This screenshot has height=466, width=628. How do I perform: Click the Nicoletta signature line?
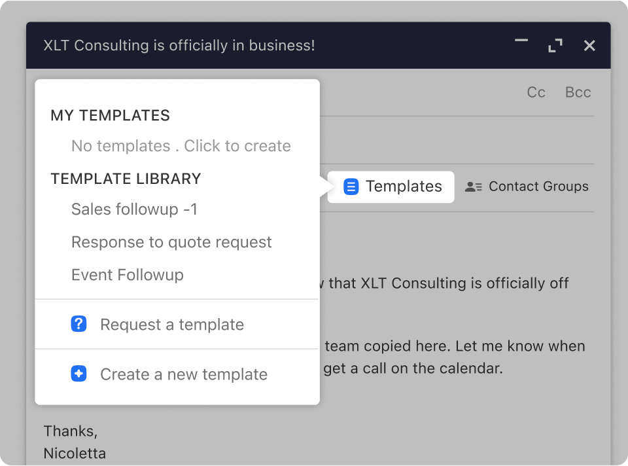(x=75, y=453)
